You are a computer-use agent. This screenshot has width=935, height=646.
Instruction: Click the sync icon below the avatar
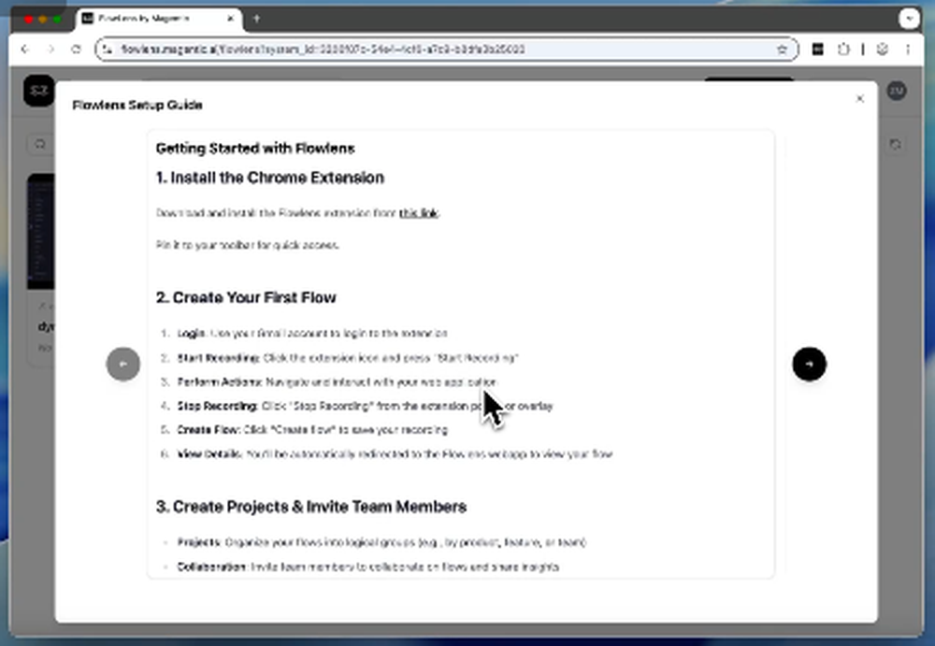click(x=895, y=145)
